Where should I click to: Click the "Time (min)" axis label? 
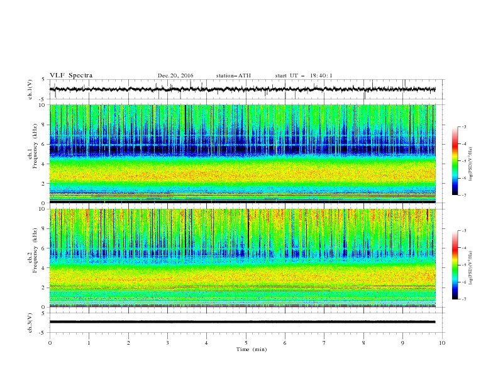252,349
